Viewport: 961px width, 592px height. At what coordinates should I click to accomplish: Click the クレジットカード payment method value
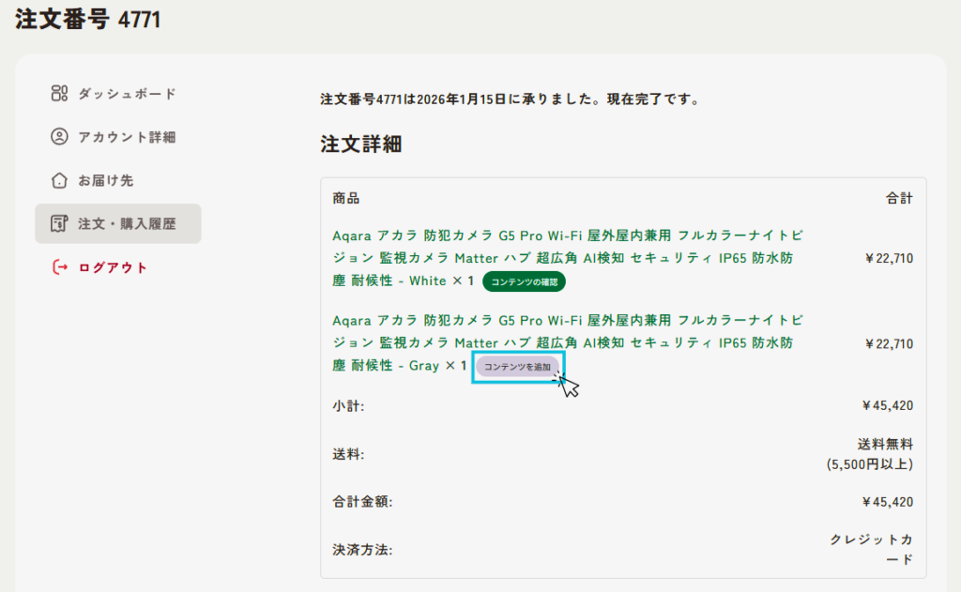point(871,550)
